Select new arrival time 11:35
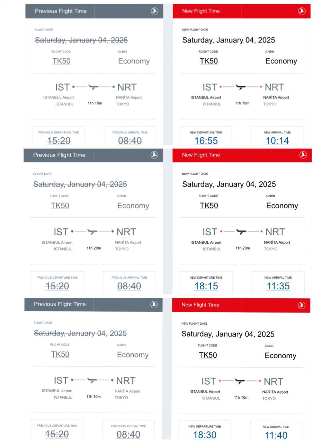 (278, 286)
